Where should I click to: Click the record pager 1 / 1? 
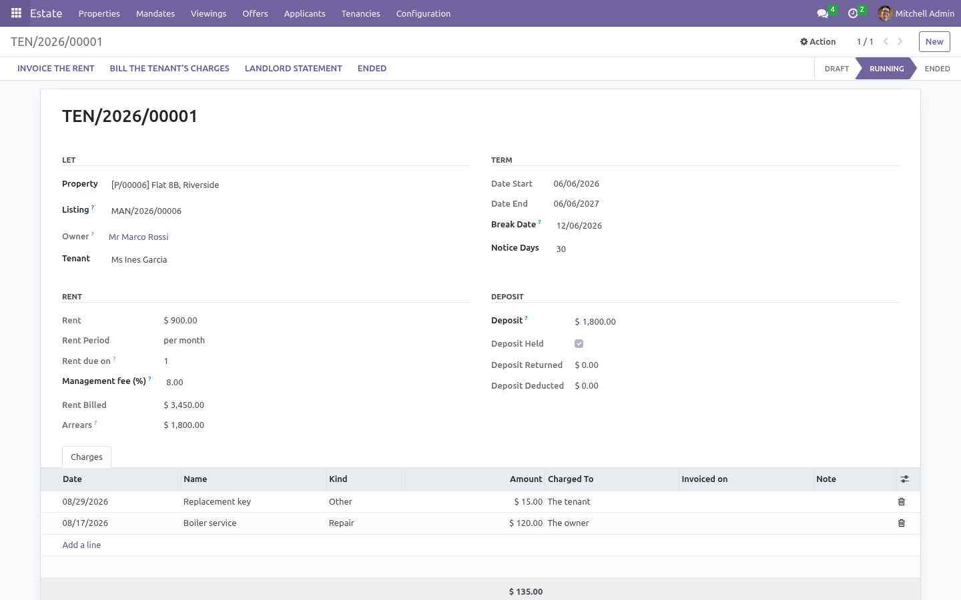(865, 41)
